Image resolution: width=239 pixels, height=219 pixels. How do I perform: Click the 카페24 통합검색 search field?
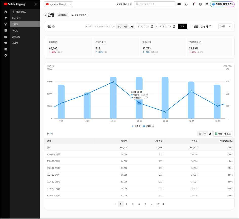click(x=154, y=4)
